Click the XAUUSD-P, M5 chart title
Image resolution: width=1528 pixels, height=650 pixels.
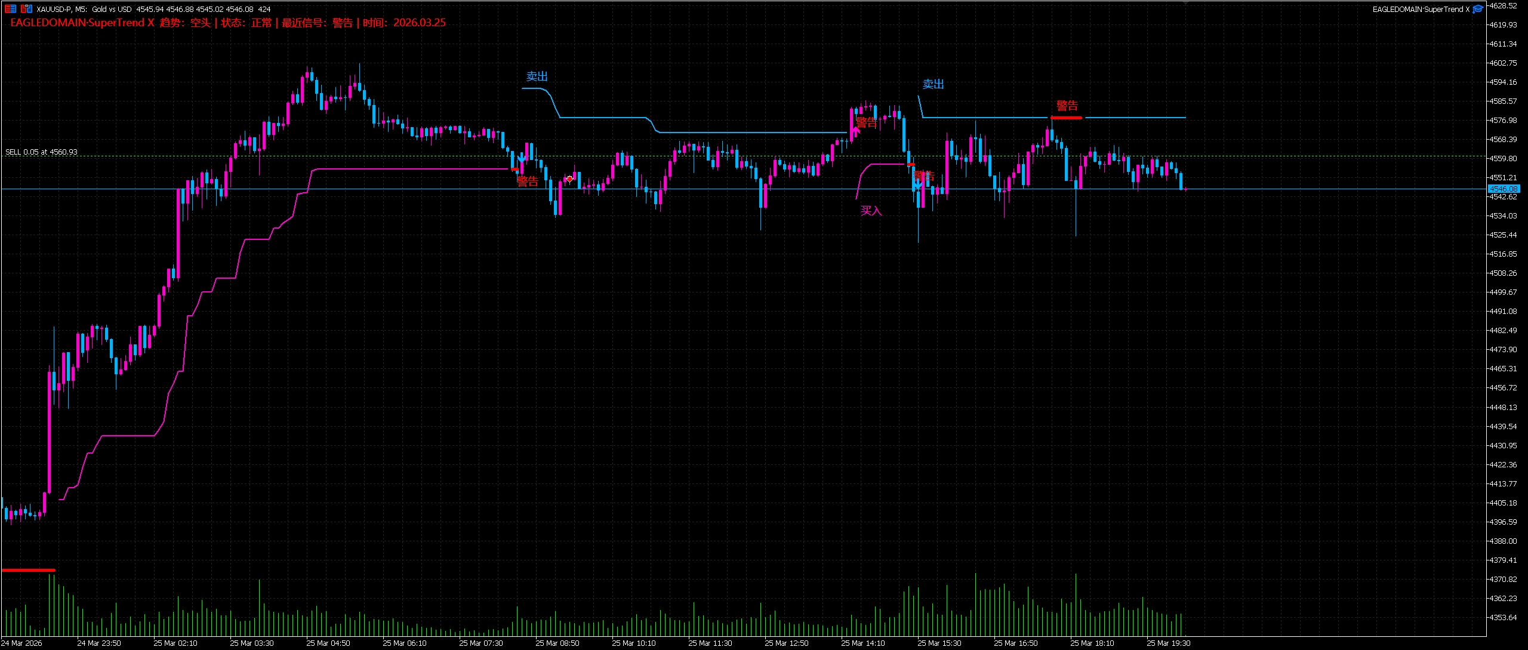[60, 9]
